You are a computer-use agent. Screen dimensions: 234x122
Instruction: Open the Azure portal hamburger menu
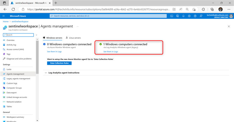click(4, 16)
